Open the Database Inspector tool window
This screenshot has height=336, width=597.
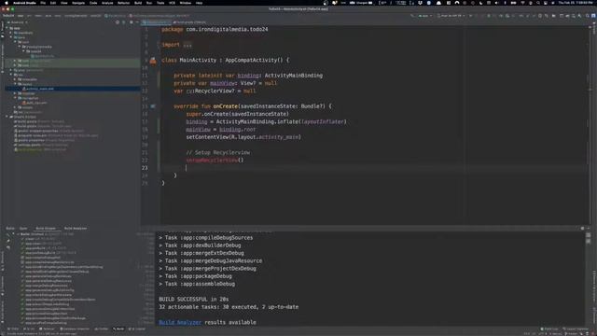(x=75, y=329)
